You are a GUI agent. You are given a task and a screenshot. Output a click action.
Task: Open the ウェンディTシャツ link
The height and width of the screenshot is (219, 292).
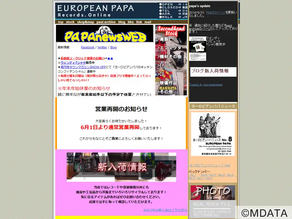point(73,63)
